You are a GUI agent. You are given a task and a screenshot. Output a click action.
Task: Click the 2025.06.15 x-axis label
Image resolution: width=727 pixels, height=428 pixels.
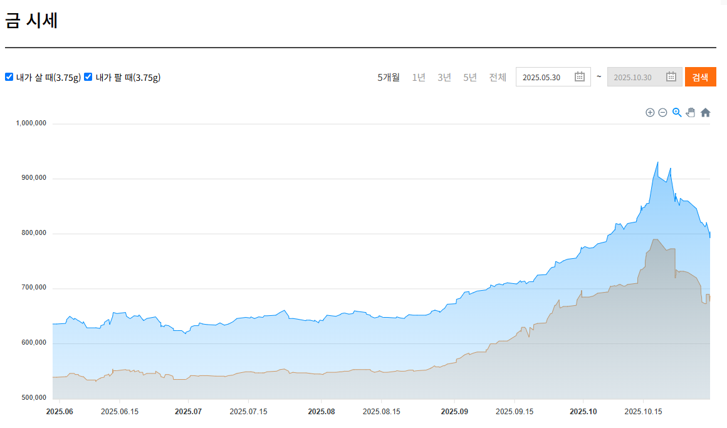(x=120, y=412)
